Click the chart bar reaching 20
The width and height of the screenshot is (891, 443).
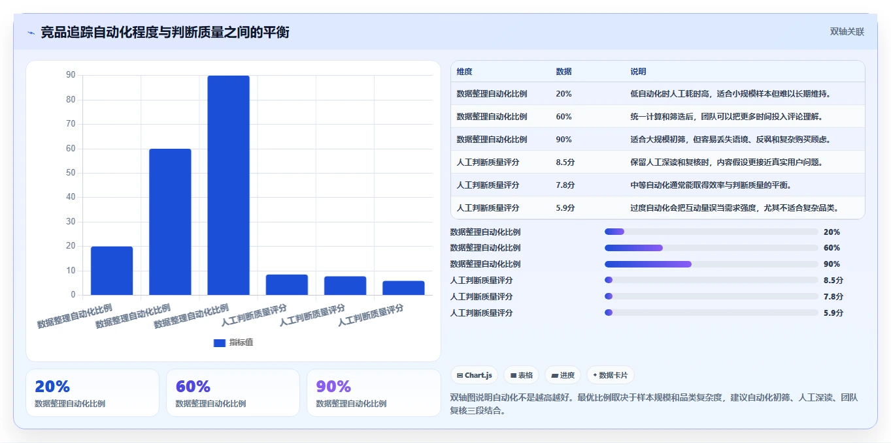click(112, 271)
